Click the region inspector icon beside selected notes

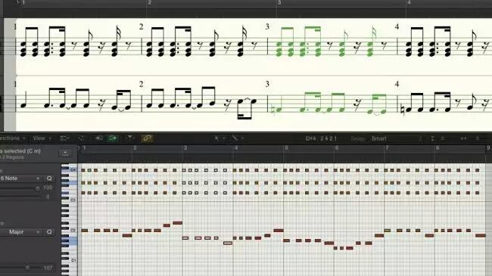tap(65, 154)
